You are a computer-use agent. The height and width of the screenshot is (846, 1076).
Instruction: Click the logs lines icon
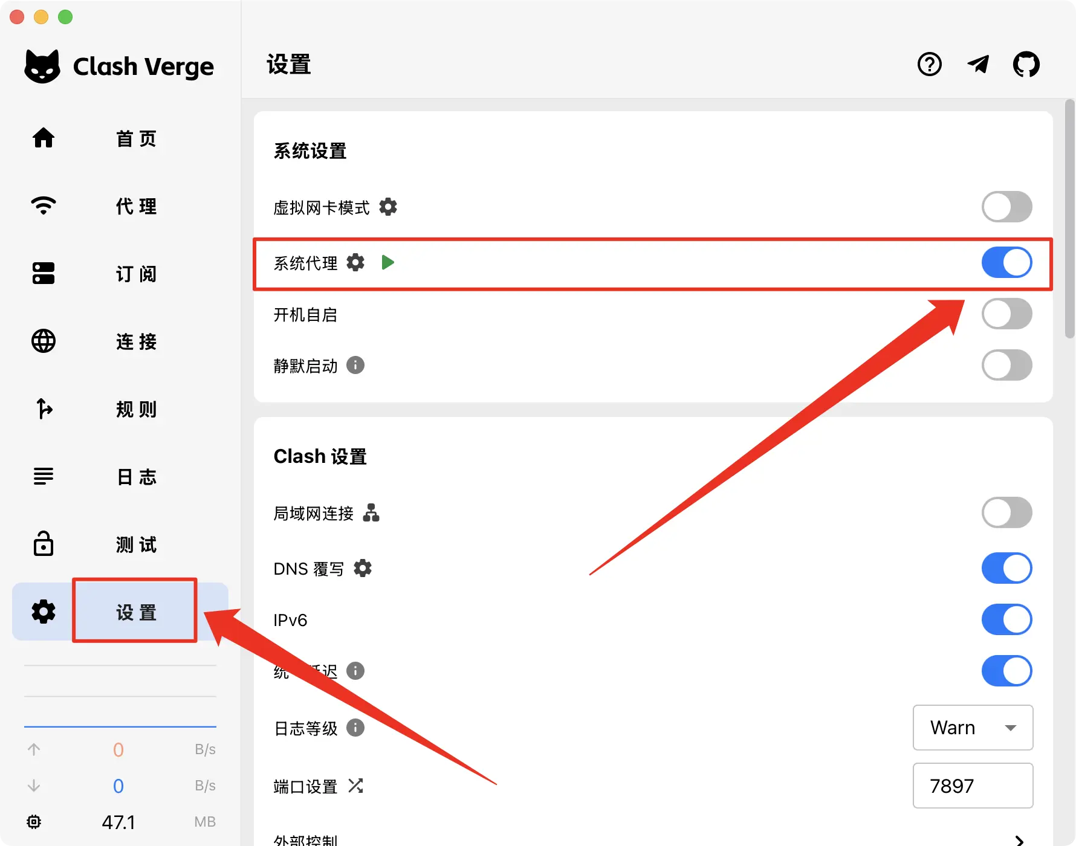click(44, 476)
